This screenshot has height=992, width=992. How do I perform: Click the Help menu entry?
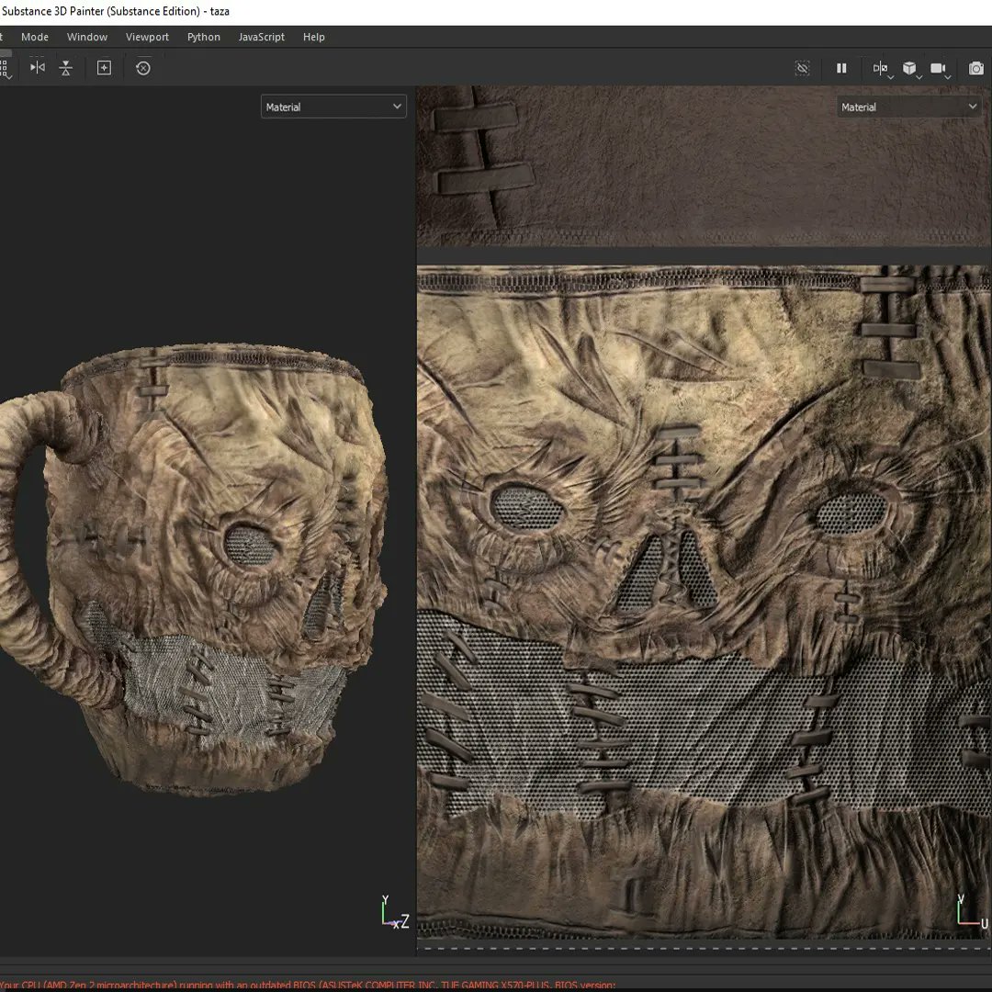click(313, 37)
